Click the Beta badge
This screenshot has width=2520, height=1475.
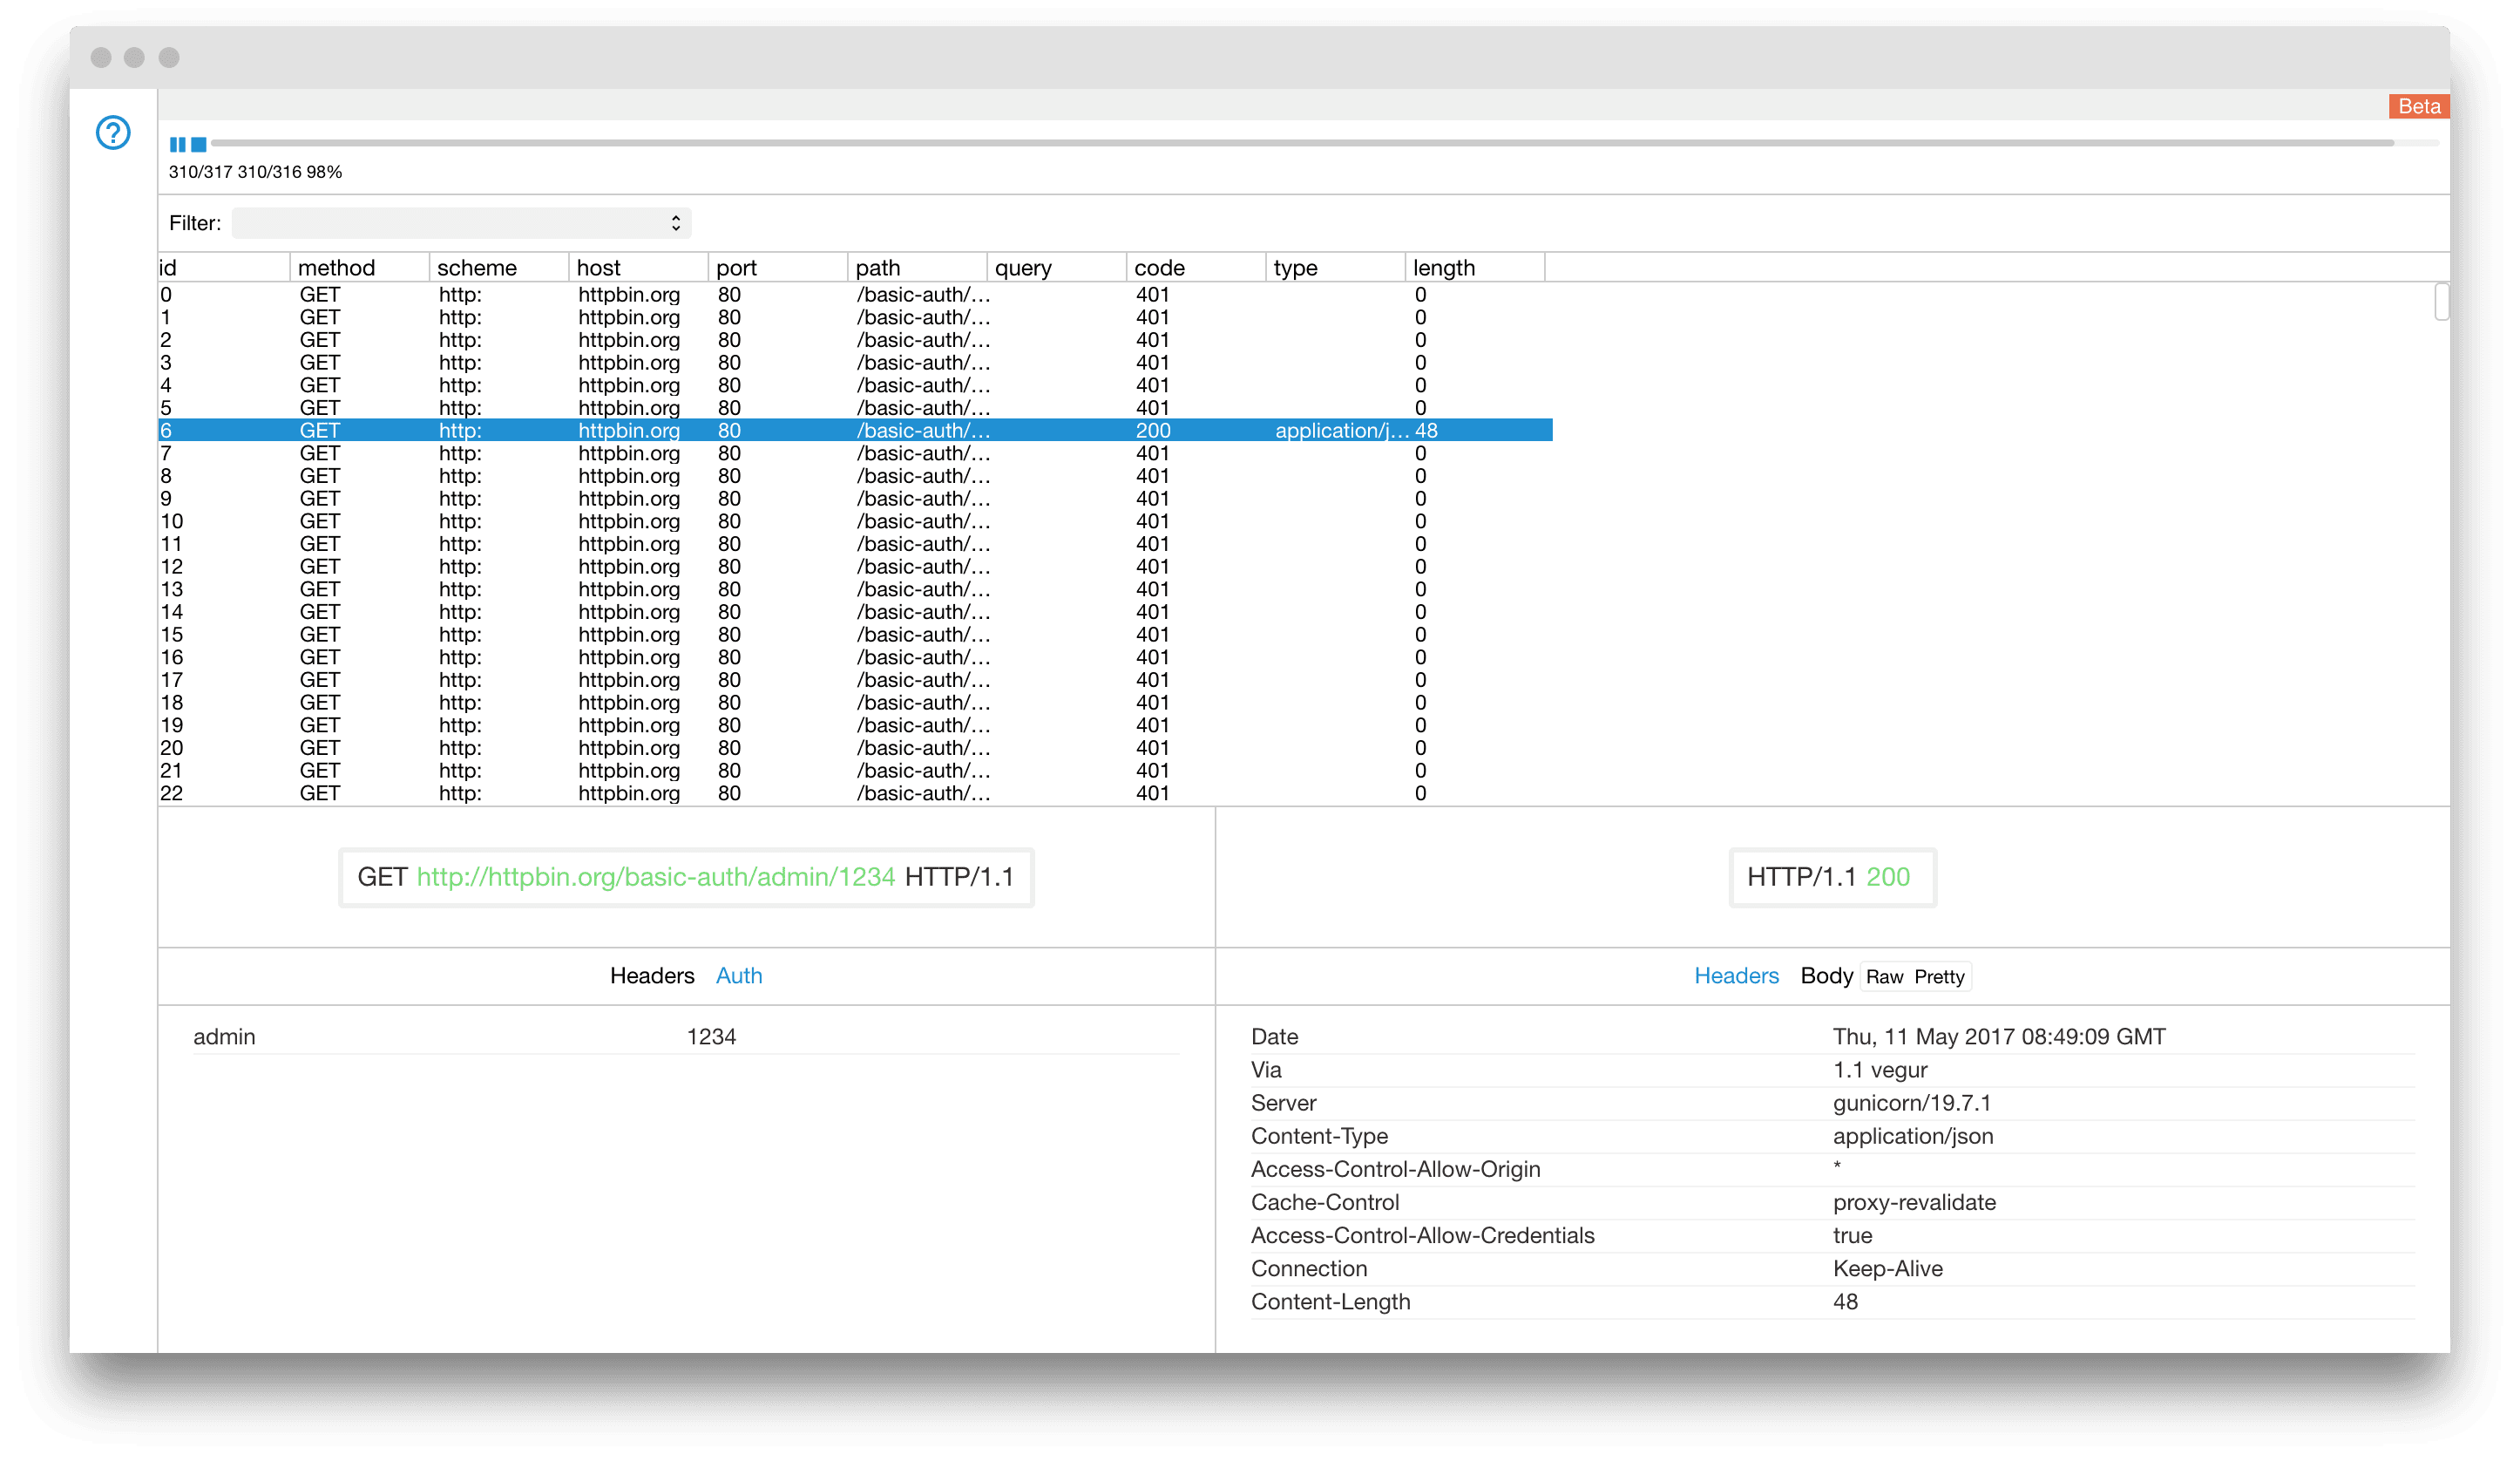[2418, 106]
